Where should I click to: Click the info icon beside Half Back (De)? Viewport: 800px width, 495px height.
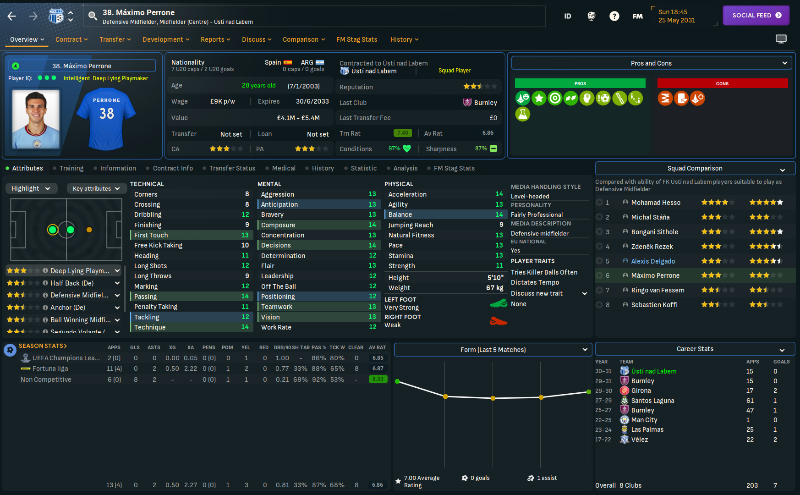pos(45,283)
